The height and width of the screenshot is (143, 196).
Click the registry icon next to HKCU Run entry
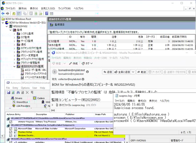(x=8, y=139)
